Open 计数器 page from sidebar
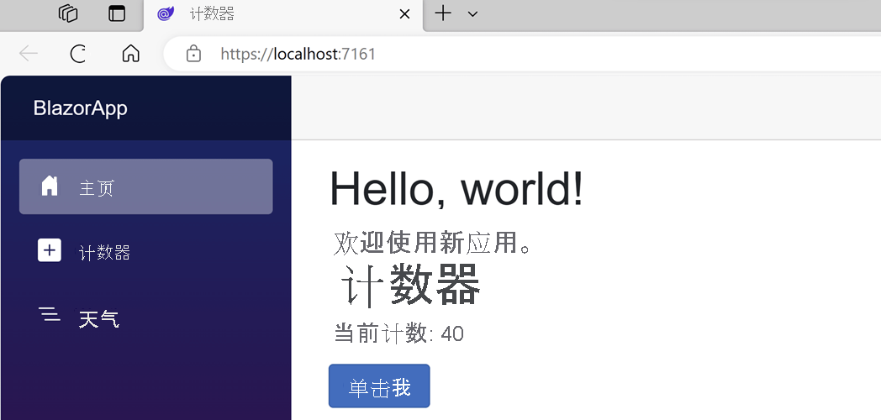 pos(146,251)
